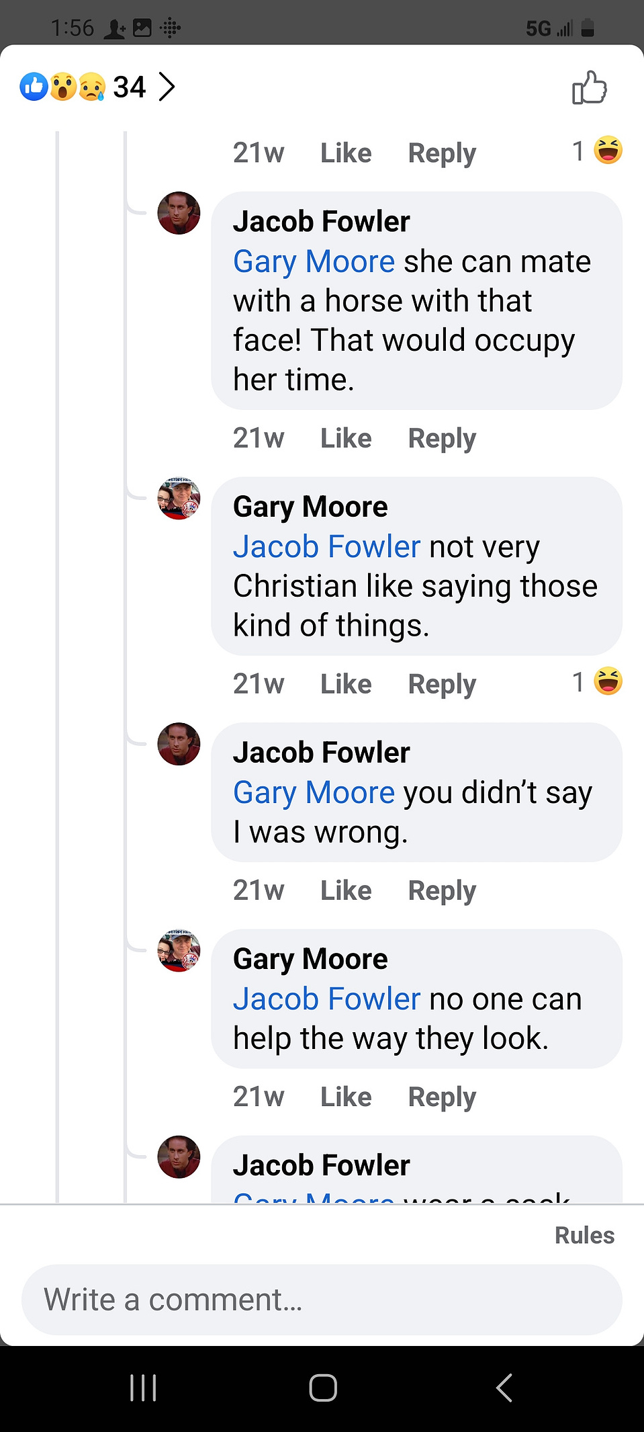Like Gary Moore's 'not very Christian' comment
The width and height of the screenshot is (644, 1432).
(346, 684)
